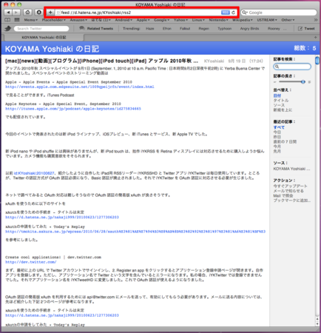The width and height of the screenshot is (321, 333).
Task: Open the bookmarks book icon
Action: coord(7,20)
